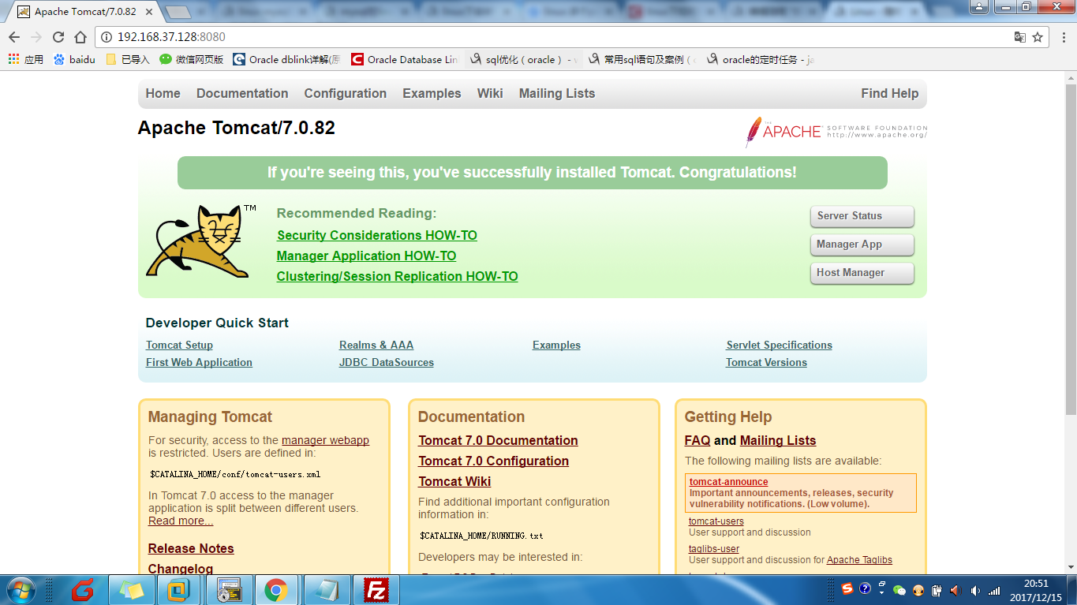The height and width of the screenshot is (605, 1077).
Task: Click the Tomcat cat mascot image
Action: pos(201,241)
